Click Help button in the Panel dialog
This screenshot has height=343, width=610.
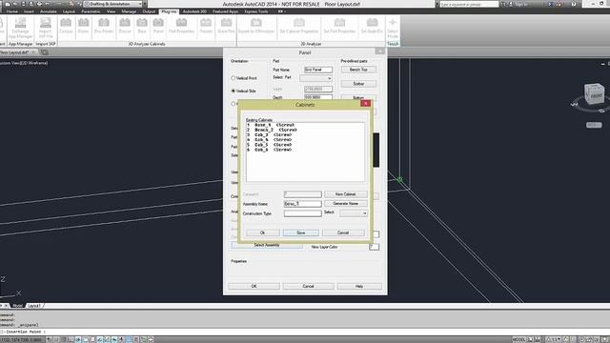[x=359, y=286]
